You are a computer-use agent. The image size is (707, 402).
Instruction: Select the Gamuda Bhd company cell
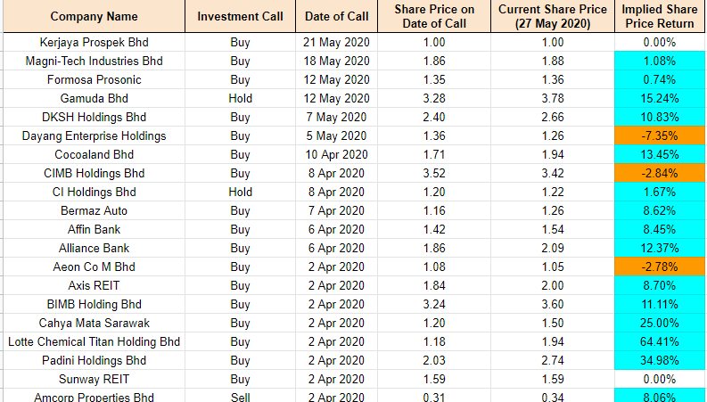[94, 98]
